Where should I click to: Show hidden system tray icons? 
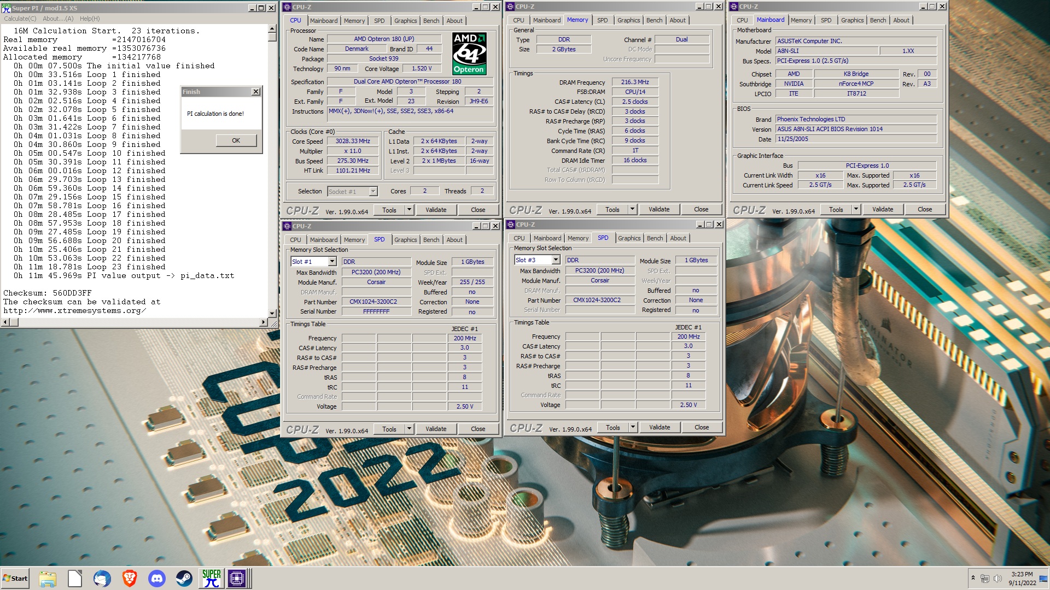click(973, 578)
